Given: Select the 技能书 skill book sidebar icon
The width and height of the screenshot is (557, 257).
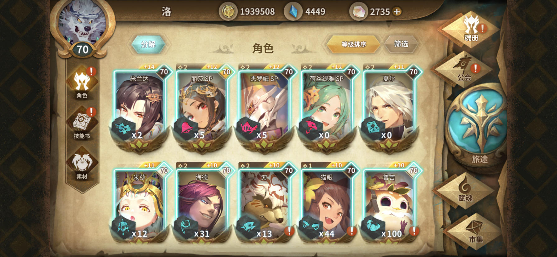Looking at the screenshot, I should coord(82,123).
